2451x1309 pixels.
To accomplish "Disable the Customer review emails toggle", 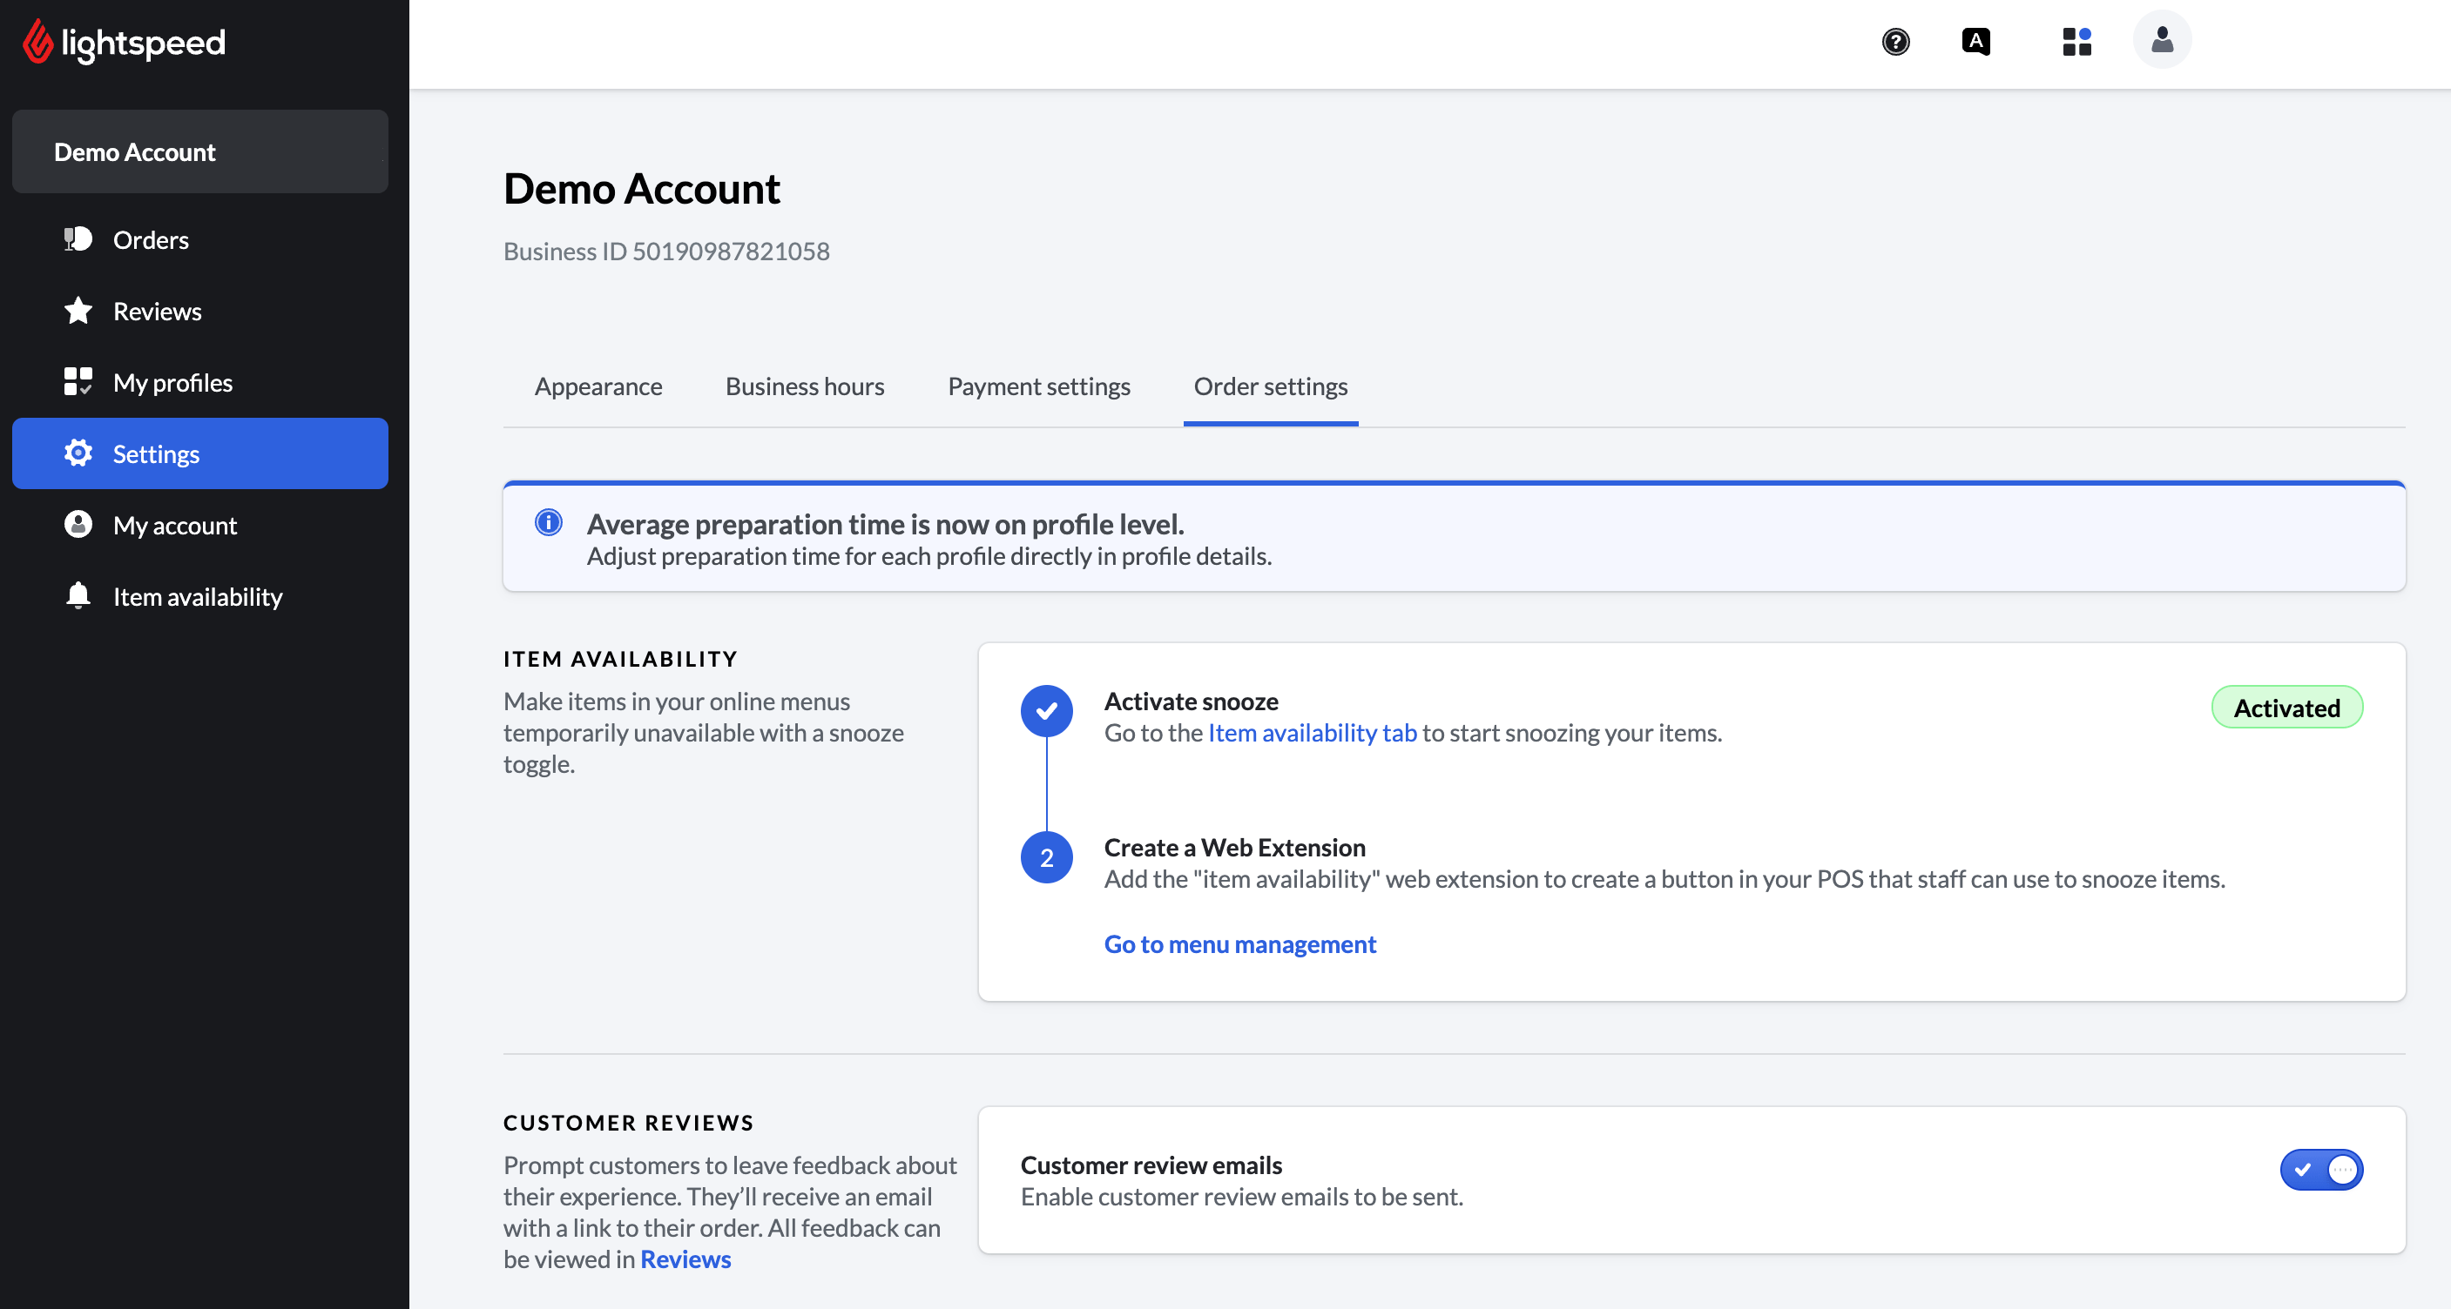I will click(x=2320, y=1169).
